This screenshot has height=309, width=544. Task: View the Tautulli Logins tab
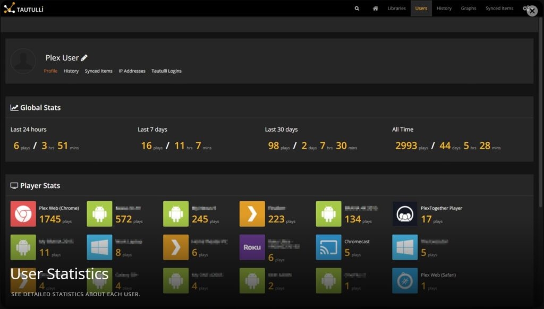pos(166,71)
